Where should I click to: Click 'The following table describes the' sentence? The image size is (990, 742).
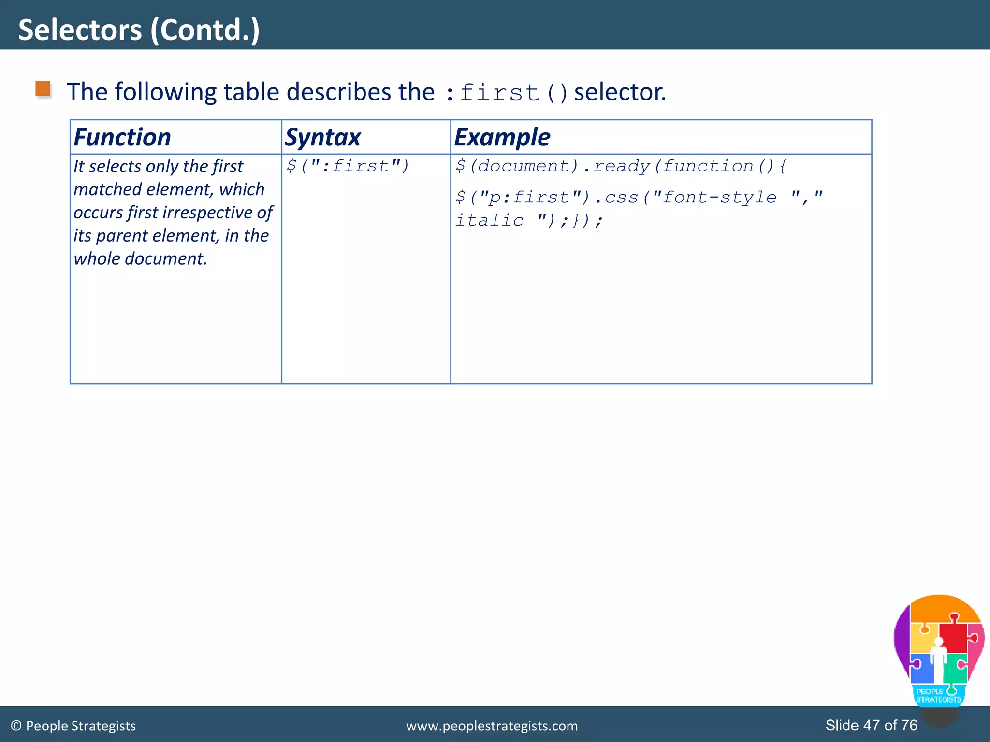pos(251,92)
